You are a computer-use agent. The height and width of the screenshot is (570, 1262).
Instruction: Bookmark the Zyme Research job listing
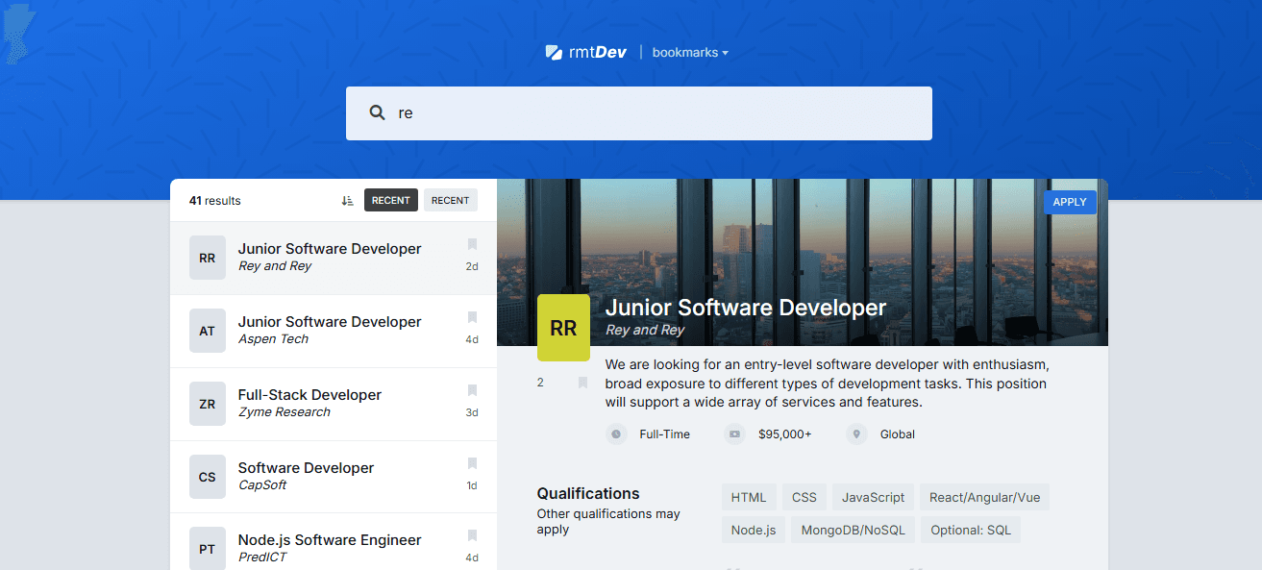[x=472, y=390]
